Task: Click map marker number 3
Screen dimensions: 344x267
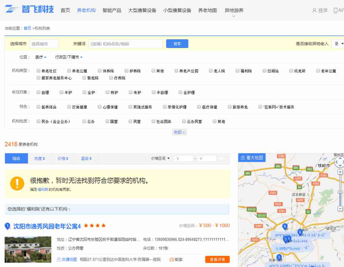Action: pyautogui.click(x=279, y=257)
